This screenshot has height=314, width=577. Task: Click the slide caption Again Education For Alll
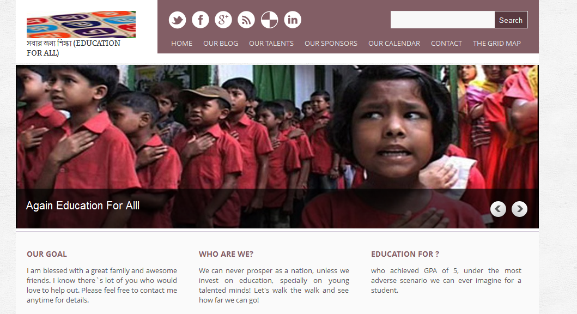[83, 206]
